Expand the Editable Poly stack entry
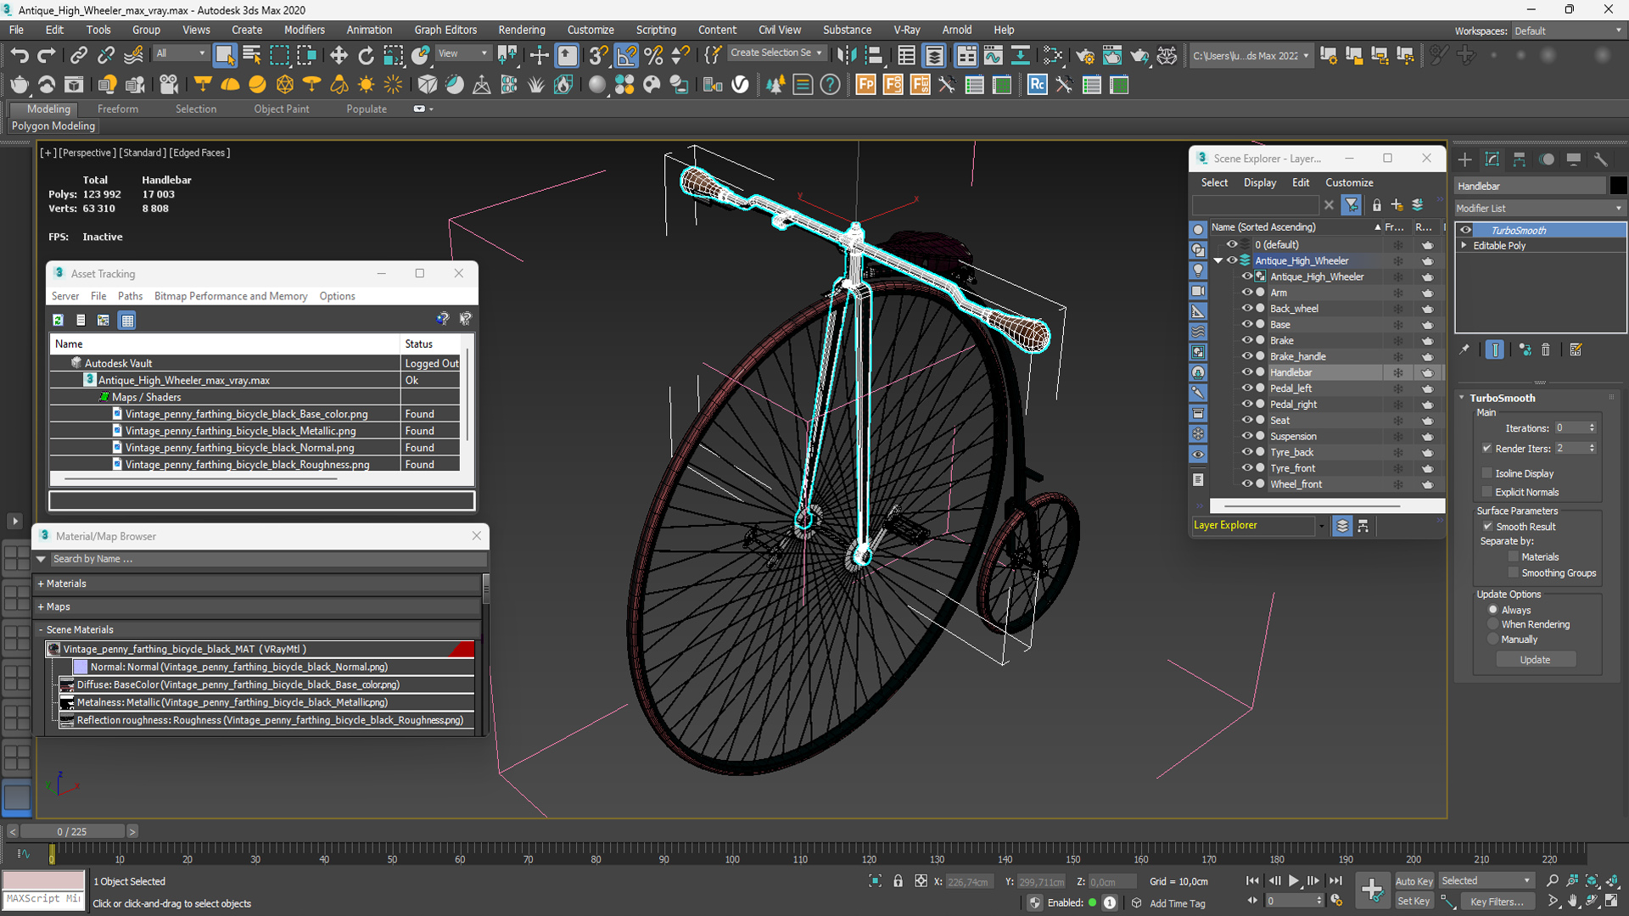Viewport: 1629px width, 916px height. click(1464, 246)
